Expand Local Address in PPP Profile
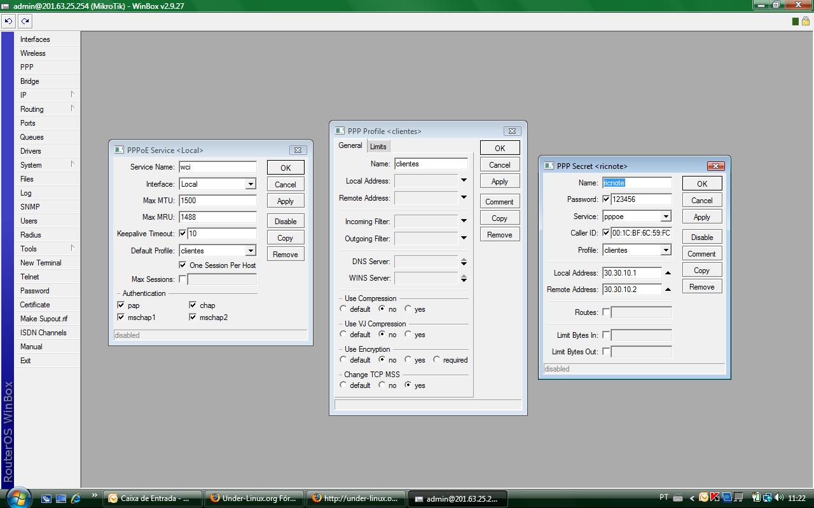814x508 pixels. [464, 181]
